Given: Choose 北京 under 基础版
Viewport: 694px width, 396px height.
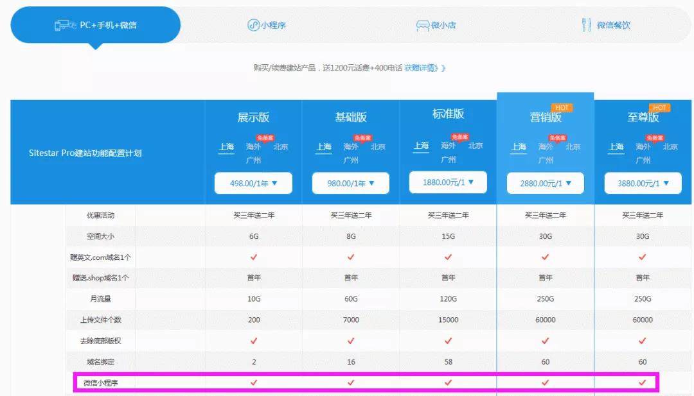Looking at the screenshot, I should [x=378, y=147].
